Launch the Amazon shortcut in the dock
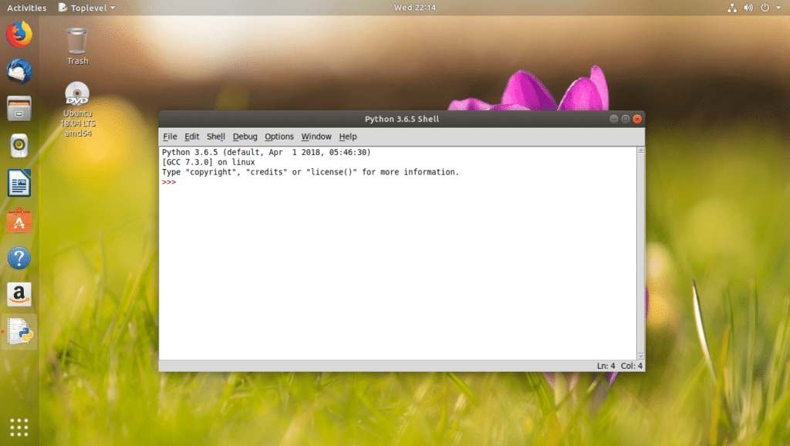This screenshot has width=790, height=446. click(x=19, y=295)
